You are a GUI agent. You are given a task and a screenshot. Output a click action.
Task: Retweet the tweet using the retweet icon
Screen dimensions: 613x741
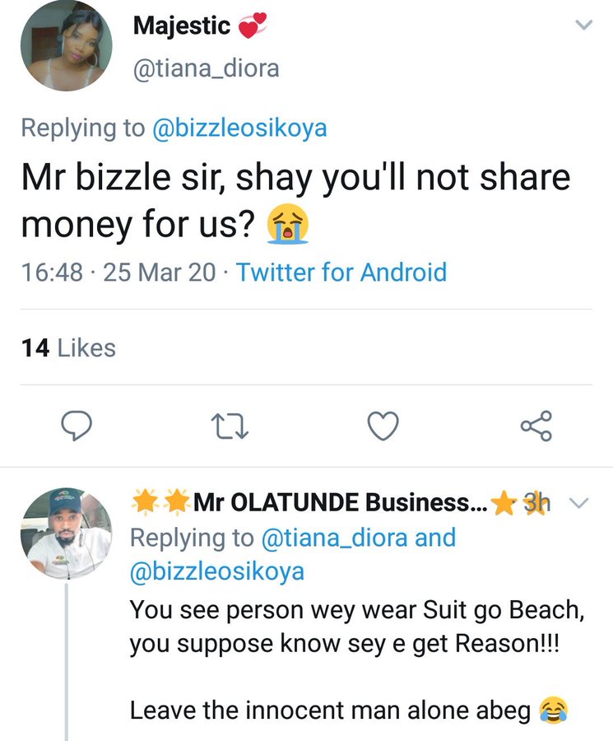click(x=230, y=426)
